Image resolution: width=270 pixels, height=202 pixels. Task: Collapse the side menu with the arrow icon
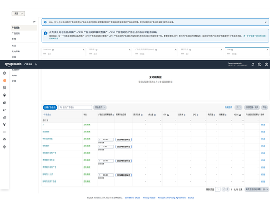click(x=35, y=22)
